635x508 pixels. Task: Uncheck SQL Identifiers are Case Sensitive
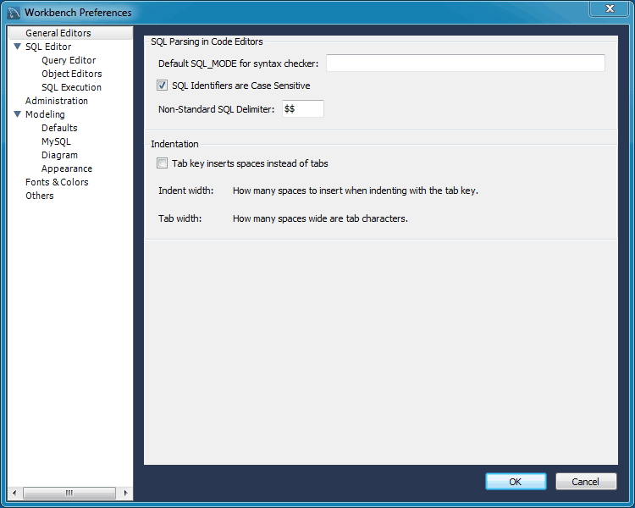(162, 85)
